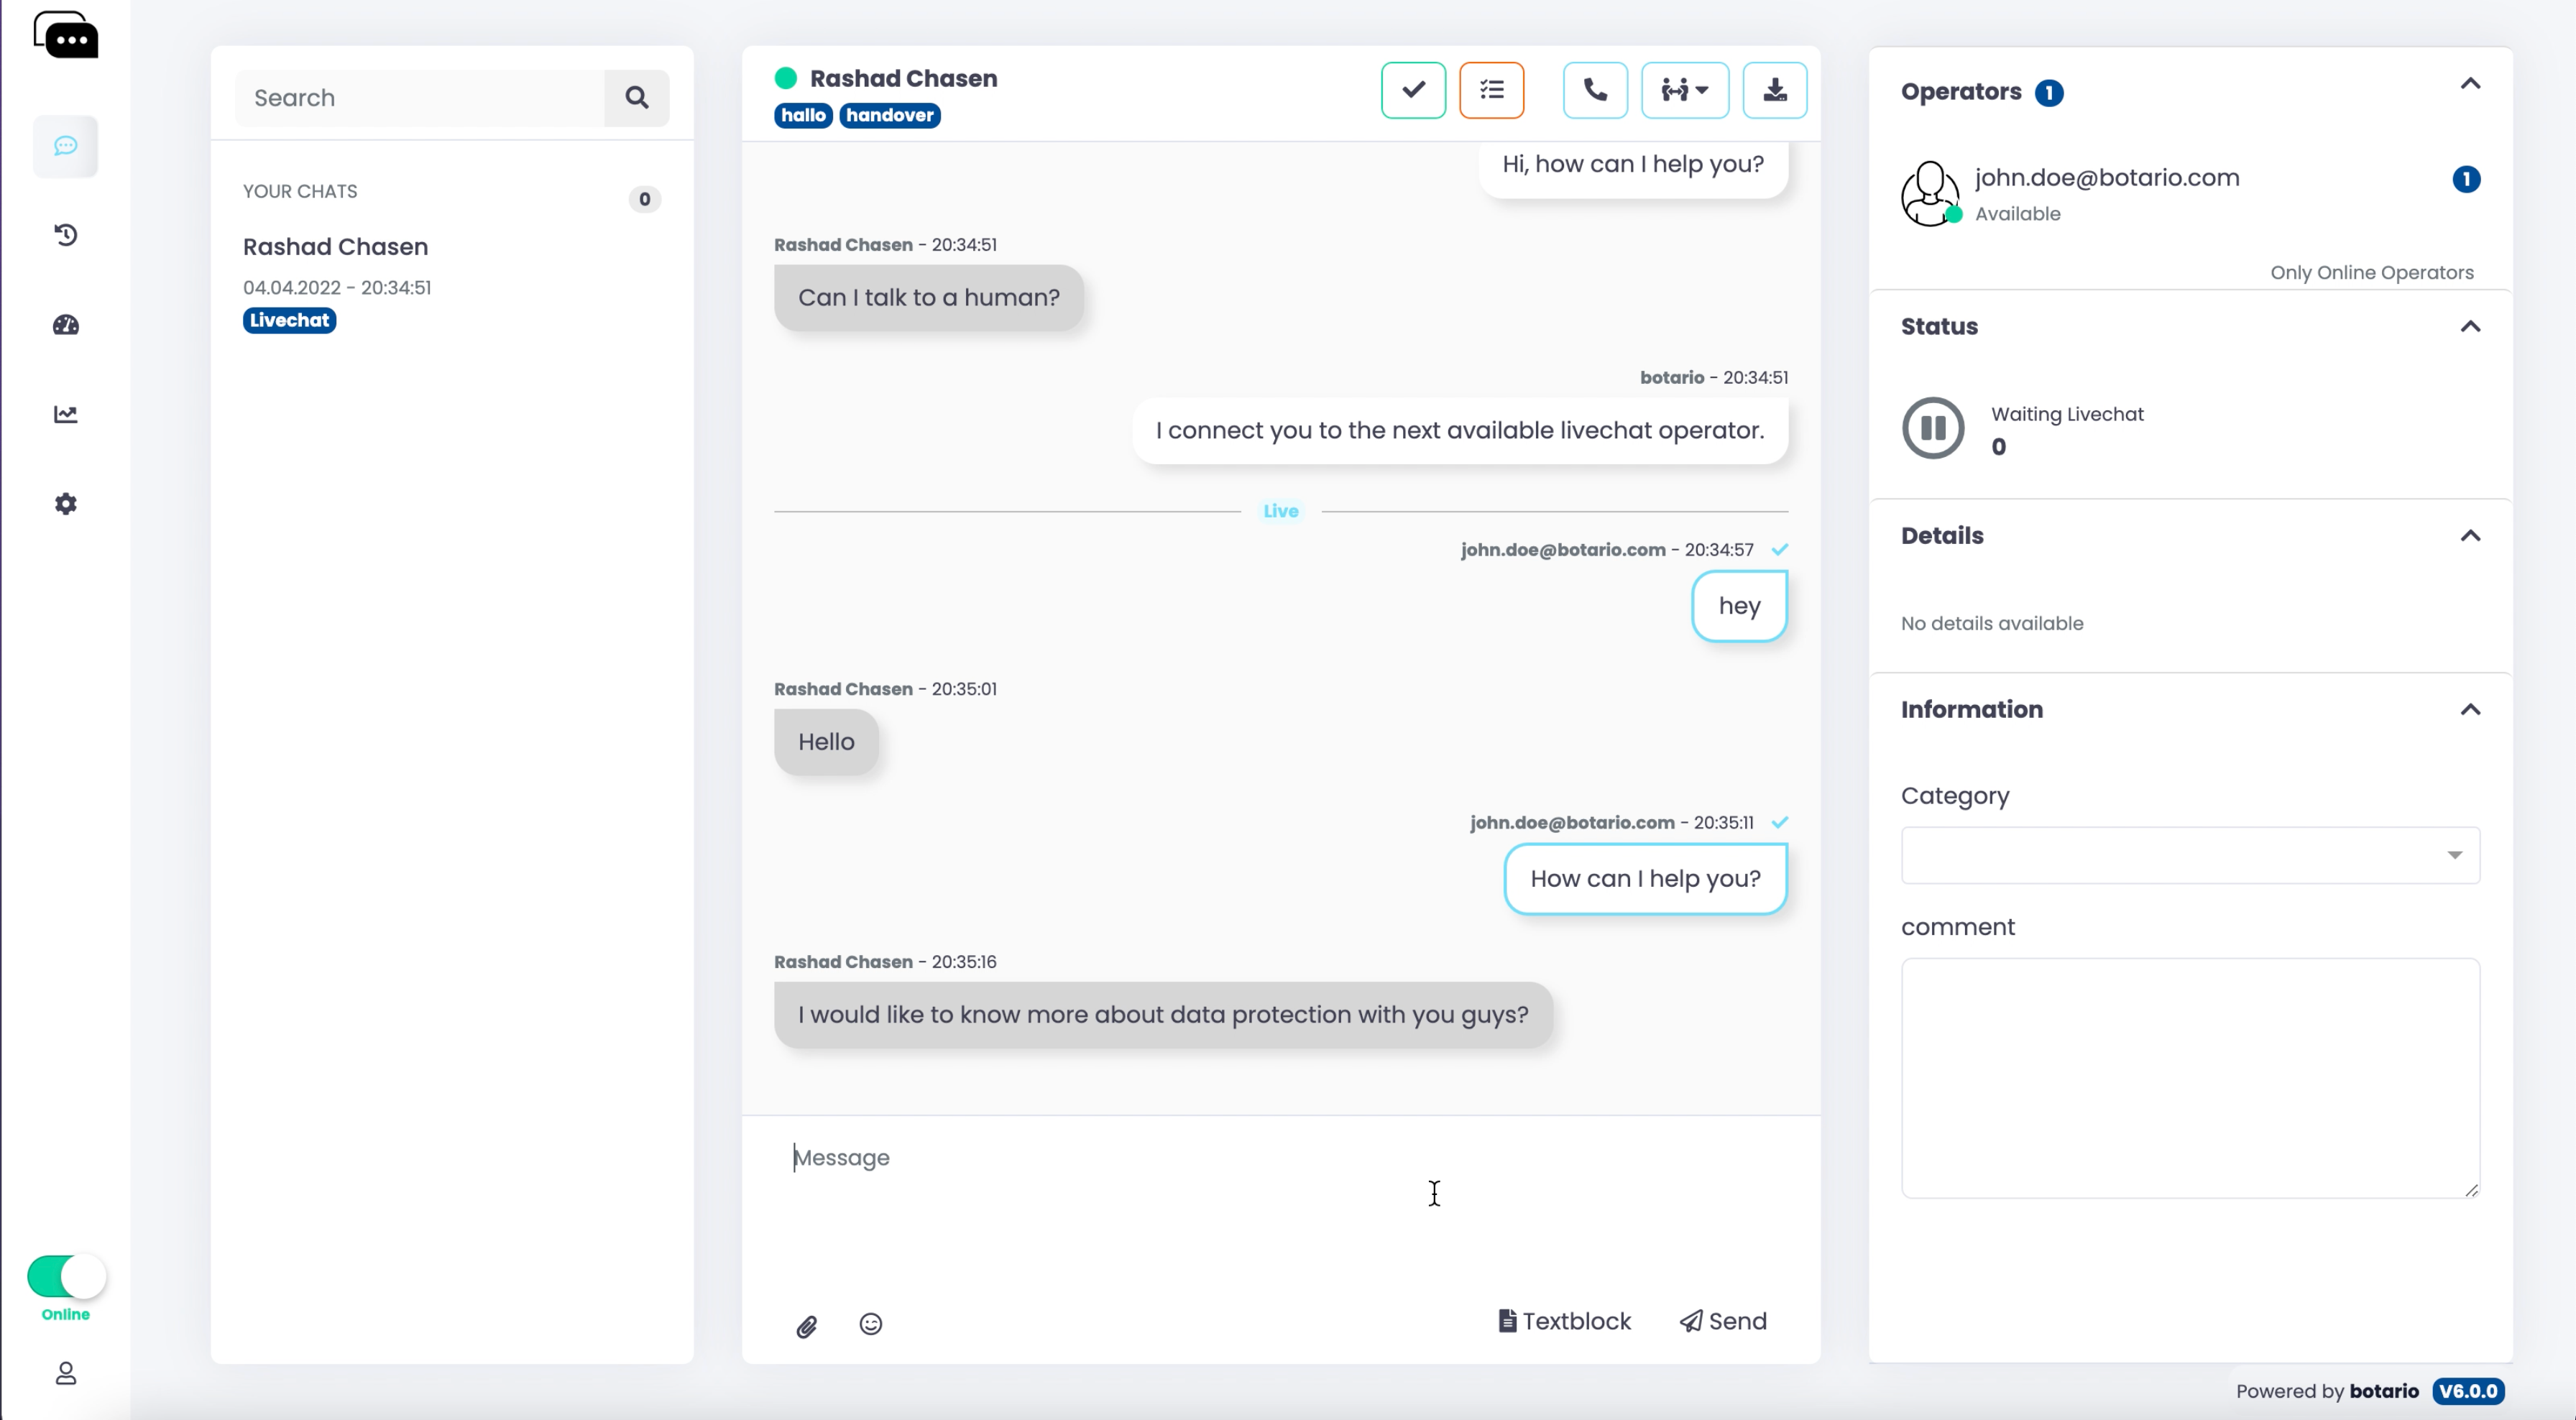Open the checklist icon in the chat toolbar

(x=1491, y=90)
